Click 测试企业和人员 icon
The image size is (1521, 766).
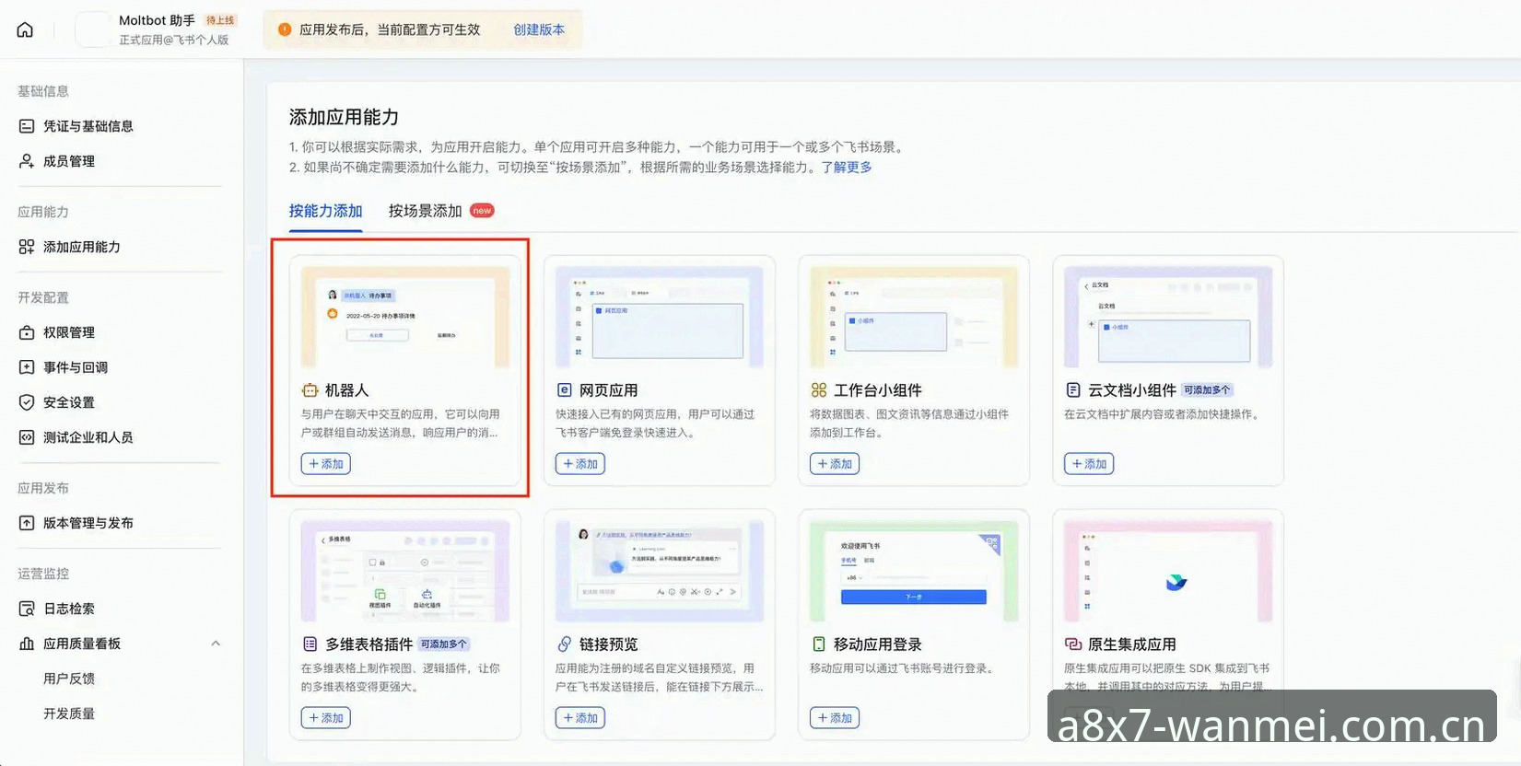(x=27, y=437)
